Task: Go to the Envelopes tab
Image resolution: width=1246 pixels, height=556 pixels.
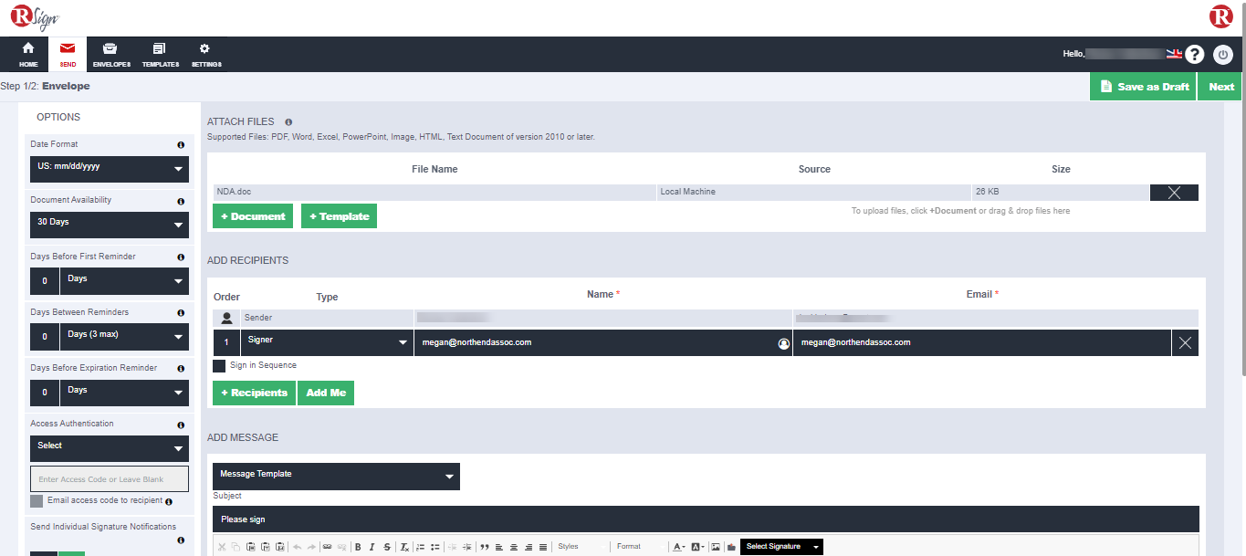Action: (x=111, y=54)
